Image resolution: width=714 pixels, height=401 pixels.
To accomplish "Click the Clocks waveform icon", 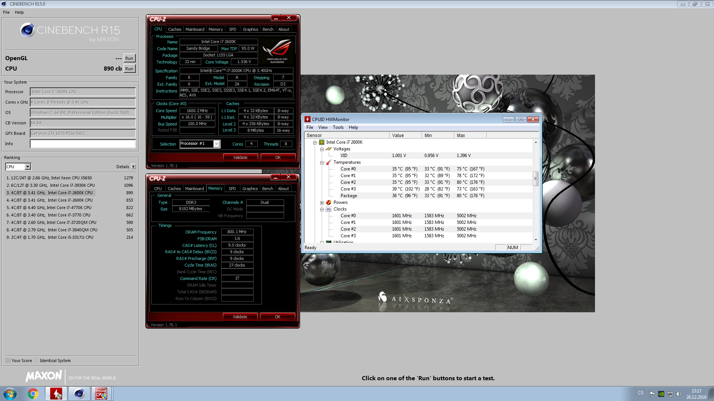I will pyautogui.click(x=329, y=209).
